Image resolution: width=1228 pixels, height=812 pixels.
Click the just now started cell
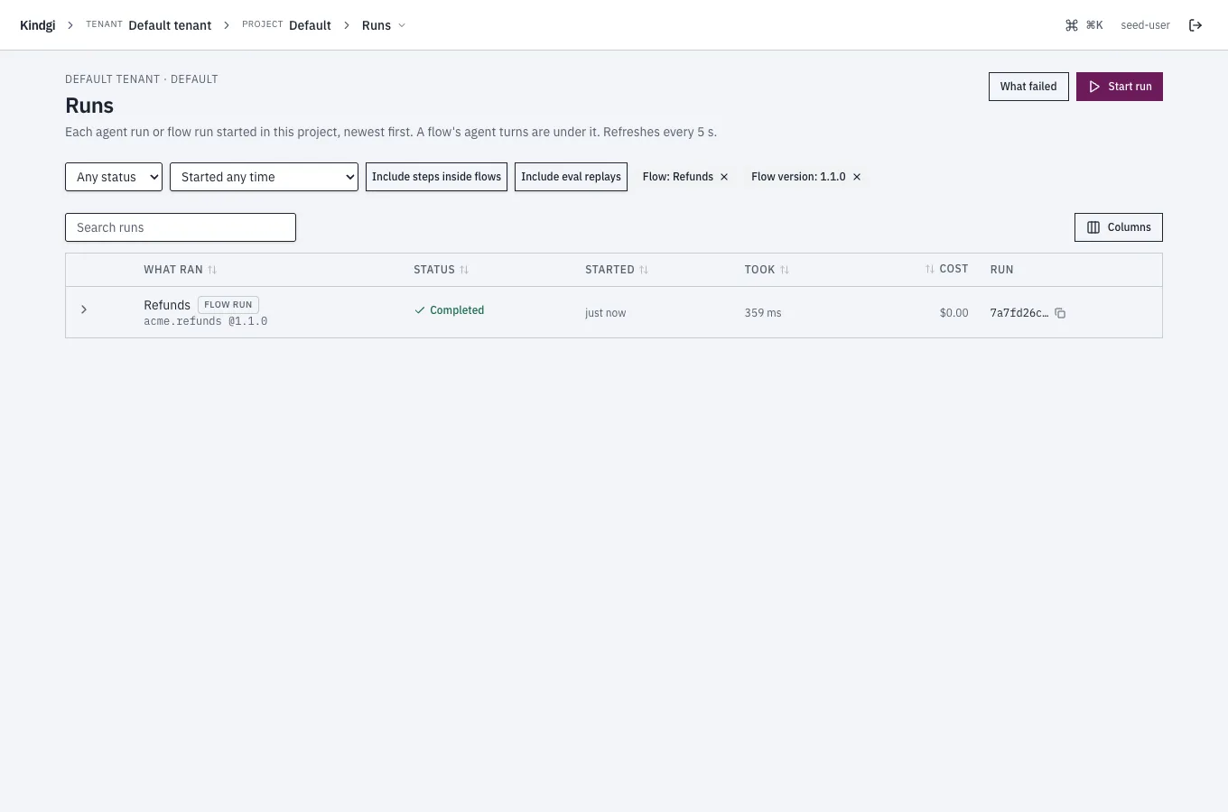605,313
